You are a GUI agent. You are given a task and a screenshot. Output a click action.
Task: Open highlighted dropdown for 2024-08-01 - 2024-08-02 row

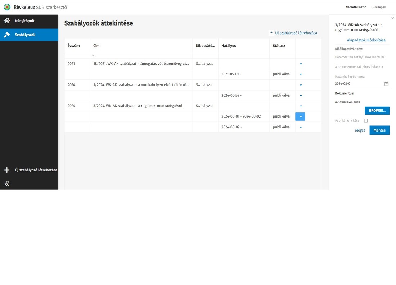tap(300, 116)
